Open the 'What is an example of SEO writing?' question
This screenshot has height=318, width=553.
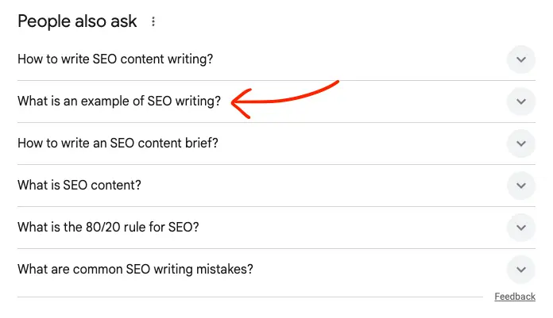(119, 102)
